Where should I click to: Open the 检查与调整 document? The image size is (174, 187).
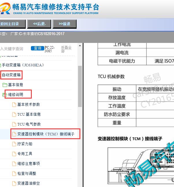27,173
